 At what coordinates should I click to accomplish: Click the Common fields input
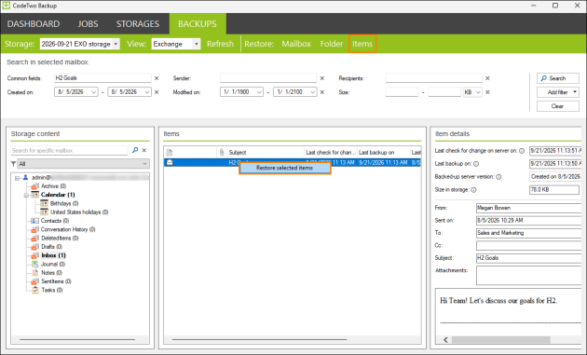click(102, 78)
